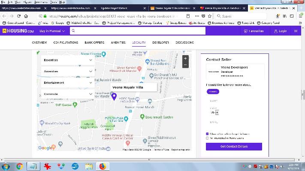Click the Email input field
Viewport: 305px width, 171px height.
(234, 122)
